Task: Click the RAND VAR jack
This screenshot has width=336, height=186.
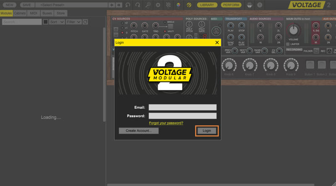Action: (x=265, y=51)
